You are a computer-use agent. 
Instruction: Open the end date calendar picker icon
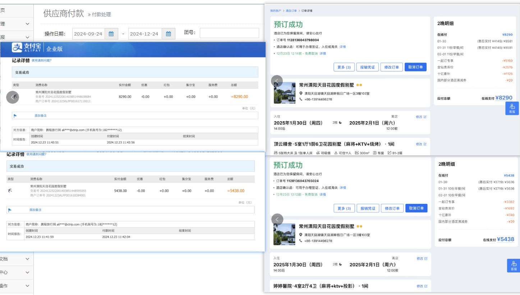pos(168,34)
